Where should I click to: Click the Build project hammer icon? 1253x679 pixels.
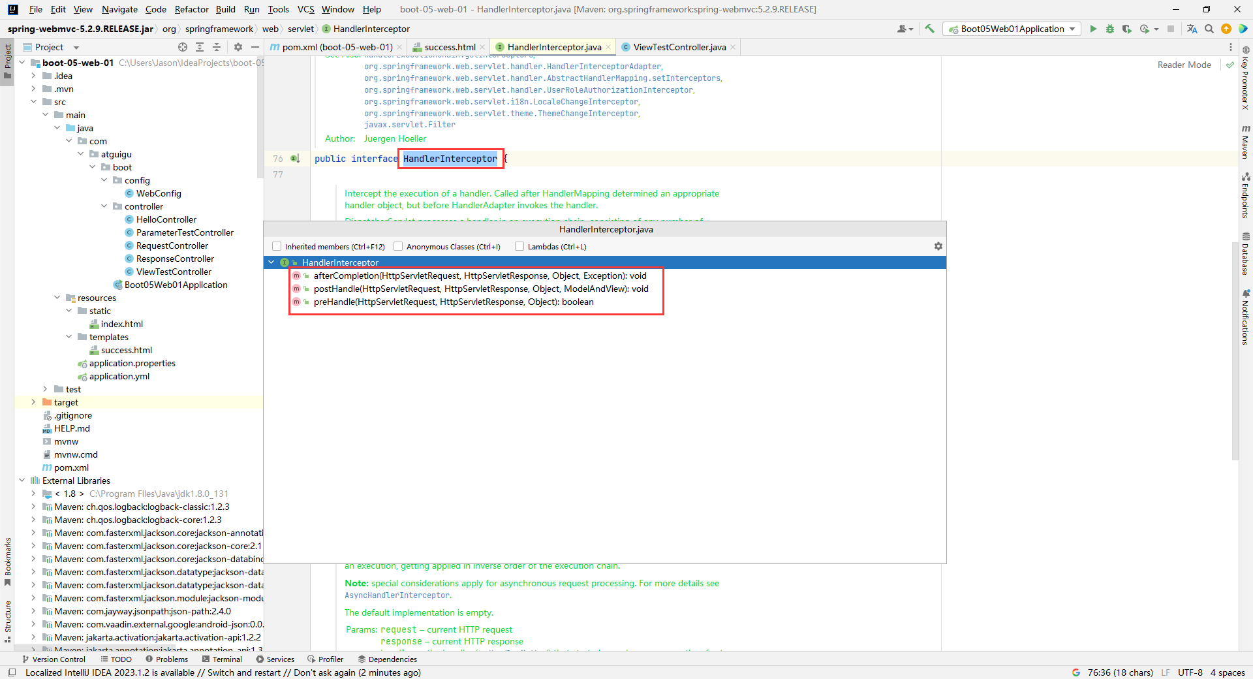pyautogui.click(x=930, y=29)
